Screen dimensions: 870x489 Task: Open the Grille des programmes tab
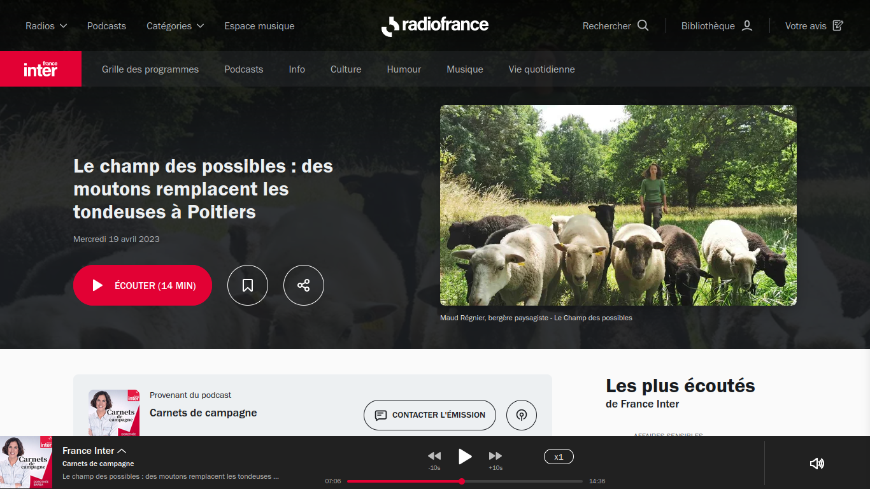tap(150, 69)
